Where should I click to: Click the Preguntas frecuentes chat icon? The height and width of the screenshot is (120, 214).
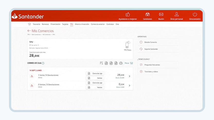point(141,65)
